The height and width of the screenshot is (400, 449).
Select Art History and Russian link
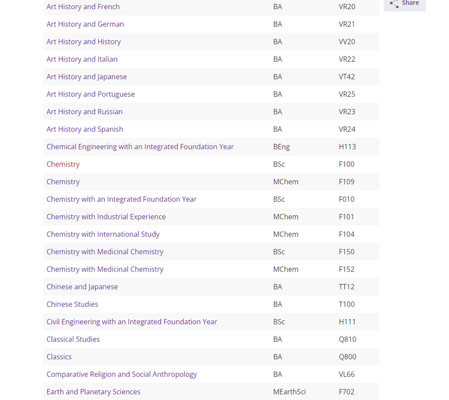point(85,112)
